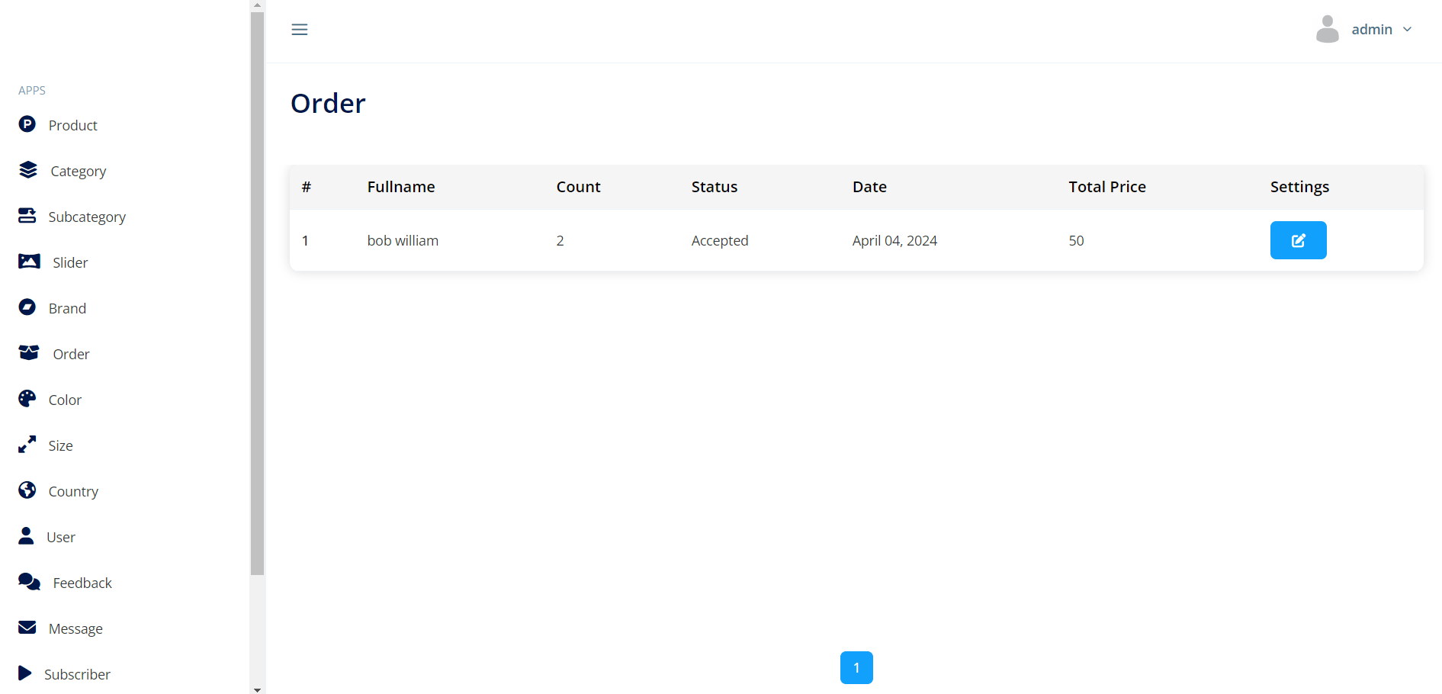Click the Brand compass icon
This screenshot has width=1442, height=694.
click(27, 307)
